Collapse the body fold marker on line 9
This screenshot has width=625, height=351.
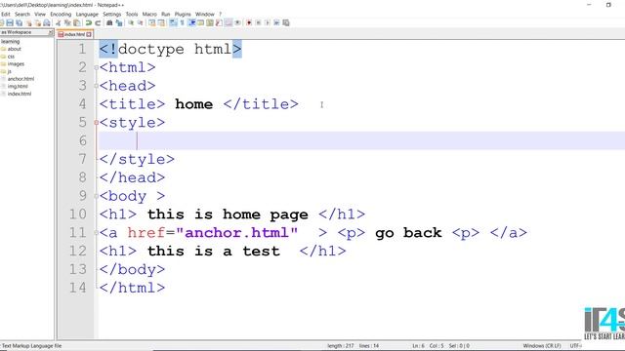(96, 196)
